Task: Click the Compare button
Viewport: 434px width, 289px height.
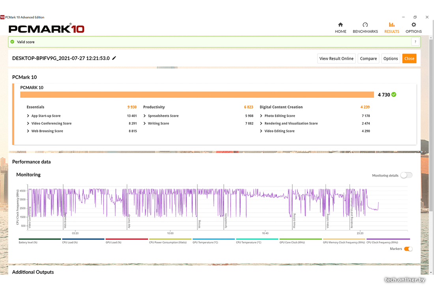Action: pyautogui.click(x=369, y=58)
